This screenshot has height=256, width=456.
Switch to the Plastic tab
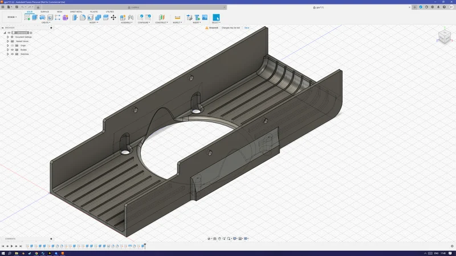point(94,12)
